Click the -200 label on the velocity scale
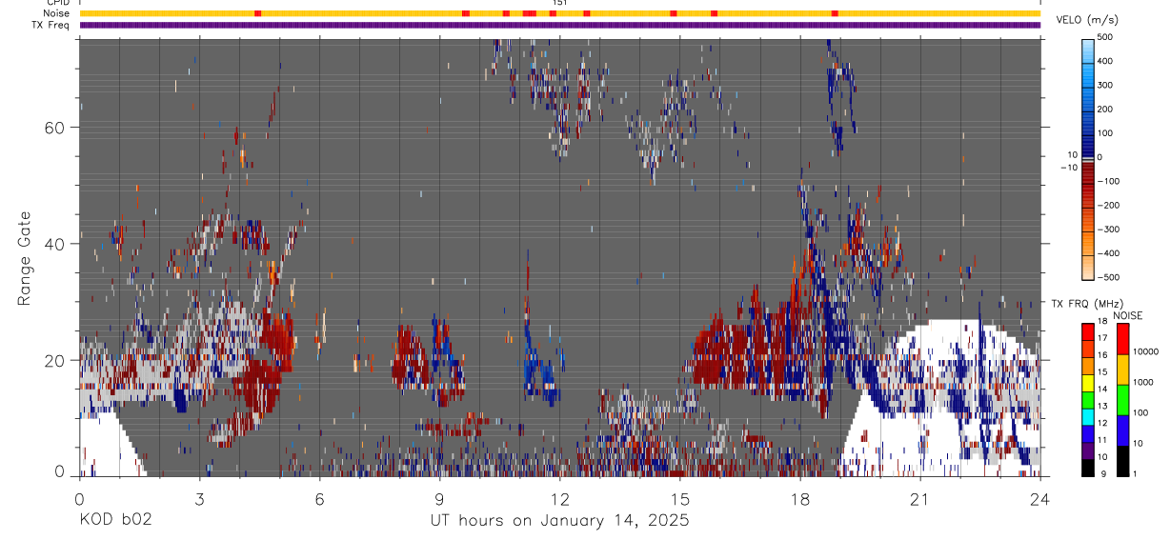This screenshot has height=540, width=1170. coord(1108,205)
